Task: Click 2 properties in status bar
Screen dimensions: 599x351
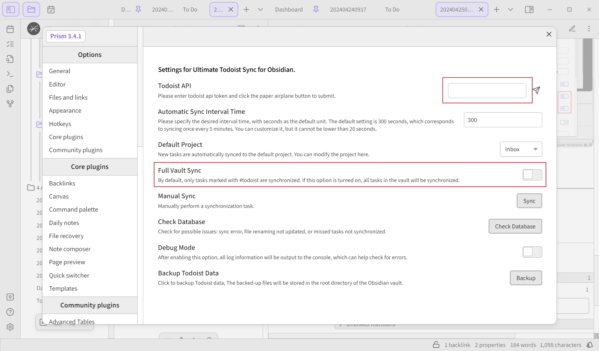Action: coord(490,345)
